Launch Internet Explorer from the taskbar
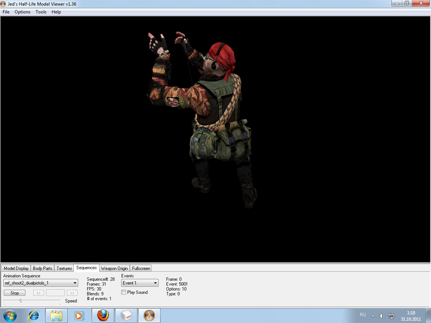Screen dimensions: 431x323 point(33,315)
